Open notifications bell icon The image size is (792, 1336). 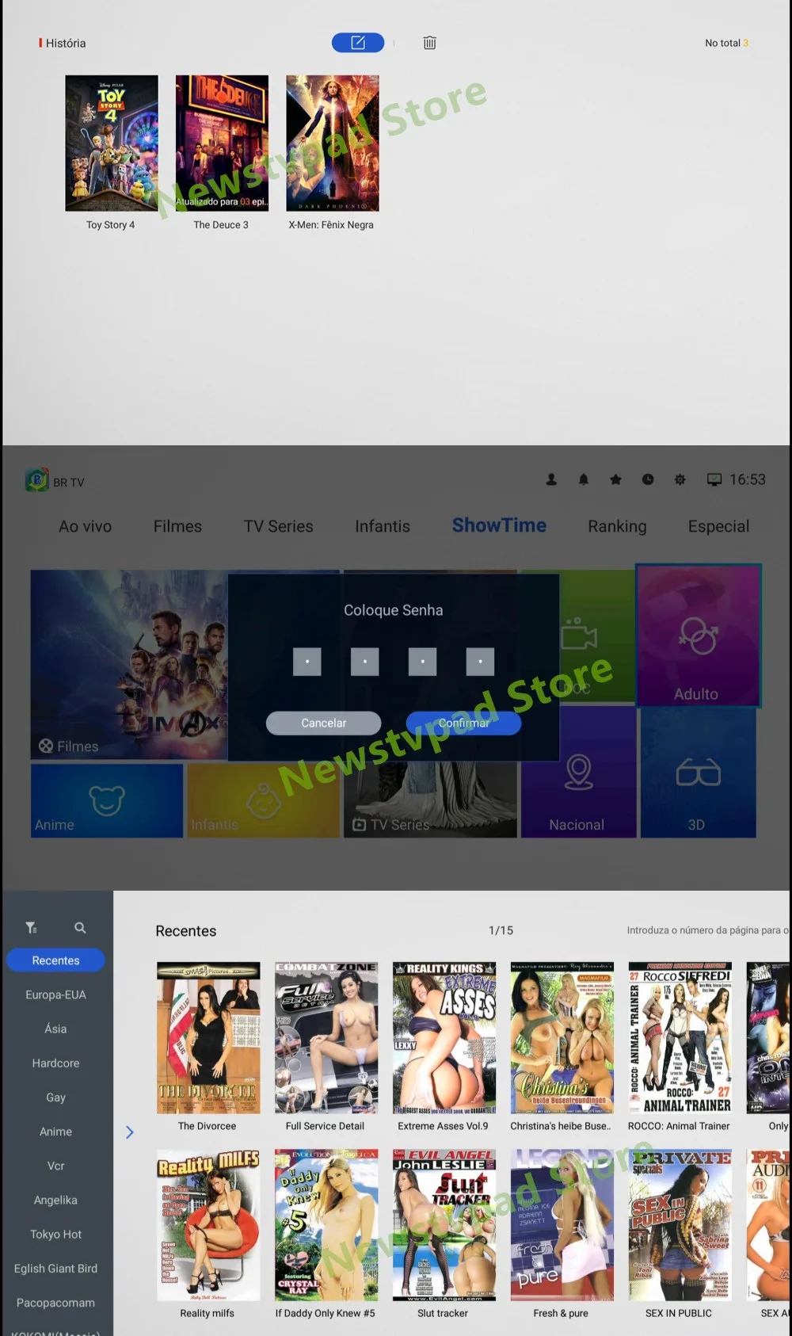pyautogui.click(x=584, y=479)
